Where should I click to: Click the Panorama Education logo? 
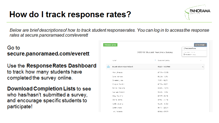click(197, 12)
